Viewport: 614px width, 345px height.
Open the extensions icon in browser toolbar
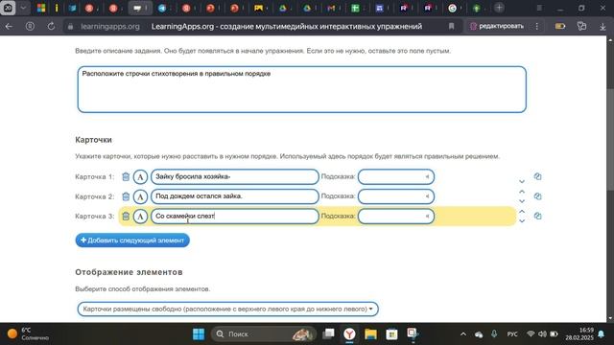581,26
